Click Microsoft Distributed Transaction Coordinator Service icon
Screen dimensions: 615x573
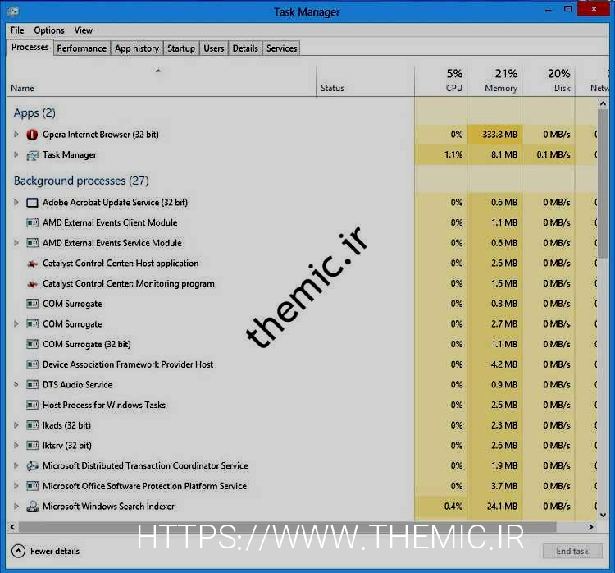tap(32, 465)
